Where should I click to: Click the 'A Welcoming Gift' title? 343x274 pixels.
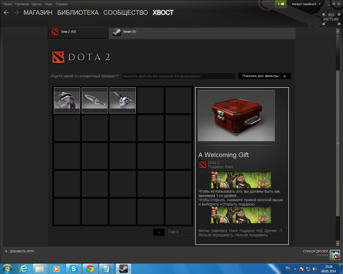223,155
